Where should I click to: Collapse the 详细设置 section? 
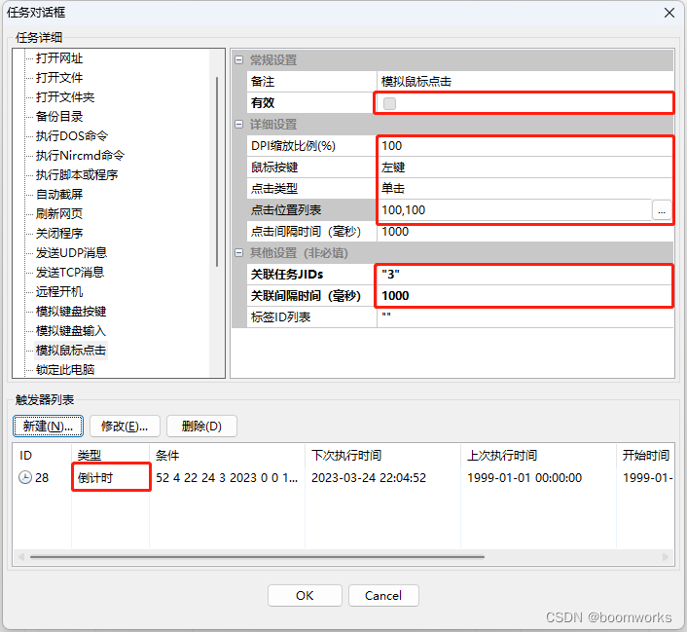click(238, 124)
